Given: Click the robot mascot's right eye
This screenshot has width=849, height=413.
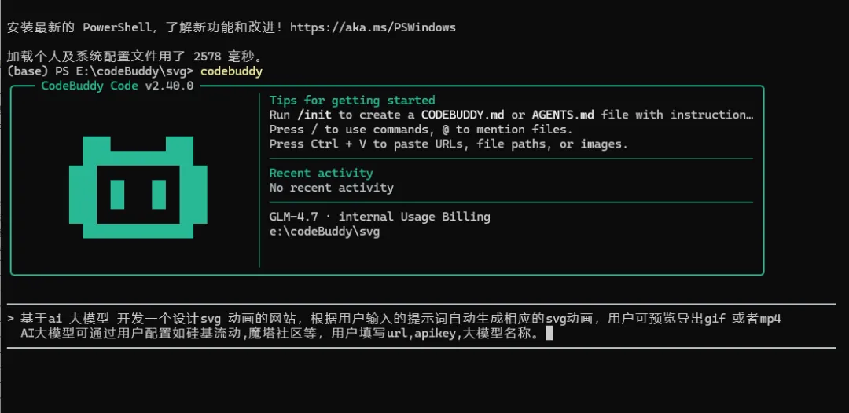Looking at the screenshot, I should tap(159, 194).
